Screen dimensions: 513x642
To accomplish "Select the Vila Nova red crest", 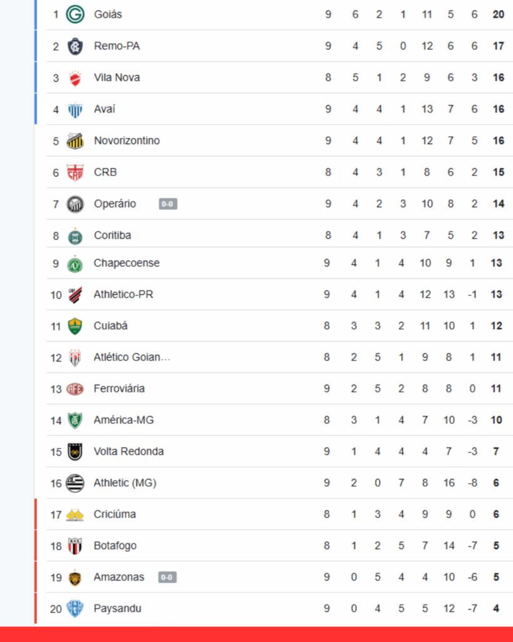I will [75, 78].
